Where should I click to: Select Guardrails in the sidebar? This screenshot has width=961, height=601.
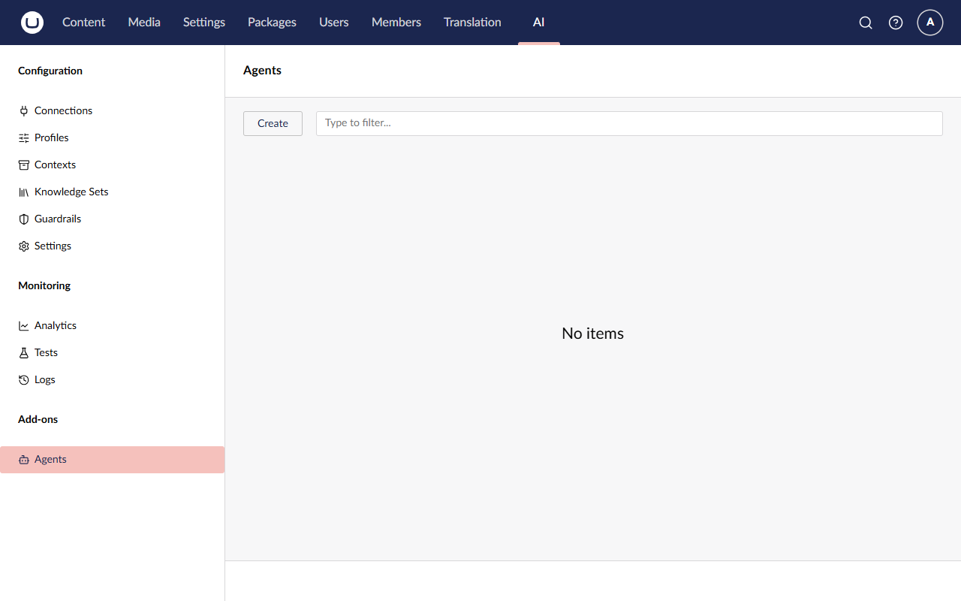click(113, 219)
